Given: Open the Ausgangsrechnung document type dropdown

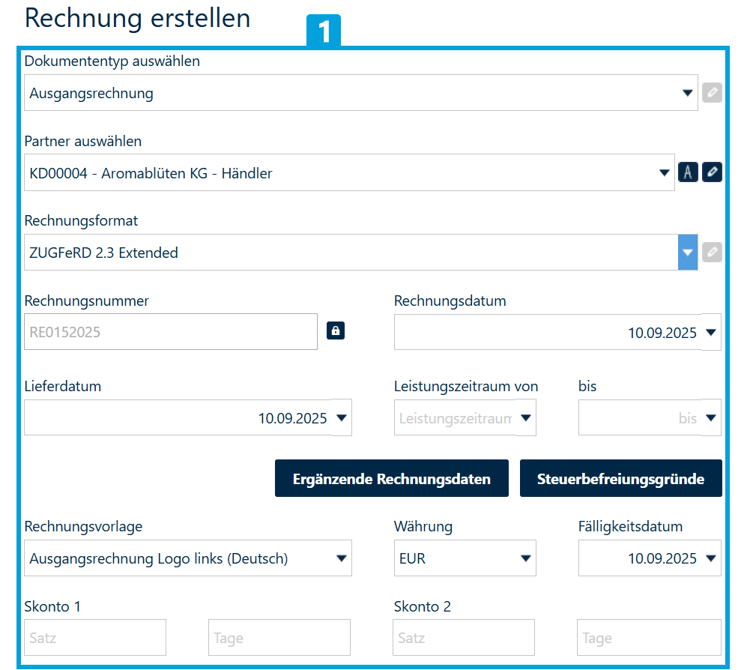Looking at the screenshot, I should click(688, 92).
